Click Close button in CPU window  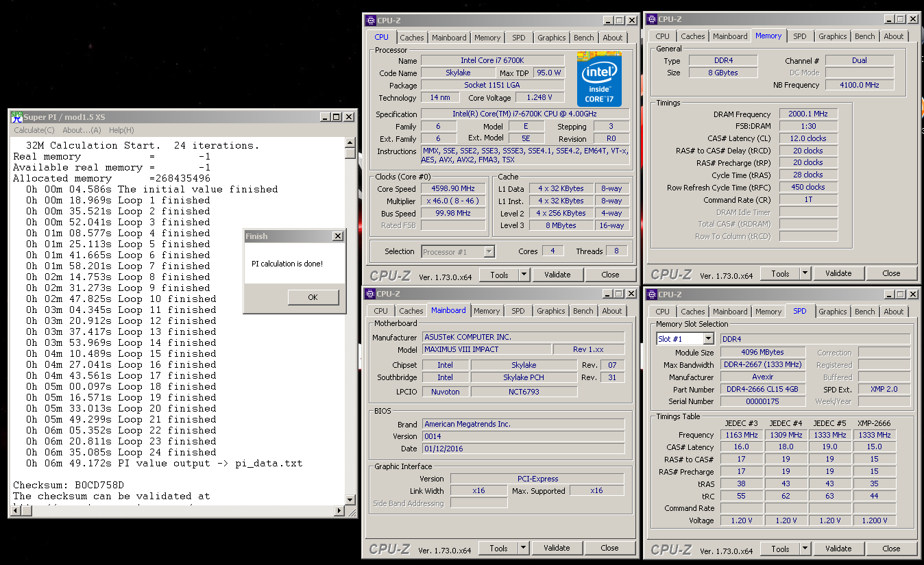point(610,275)
